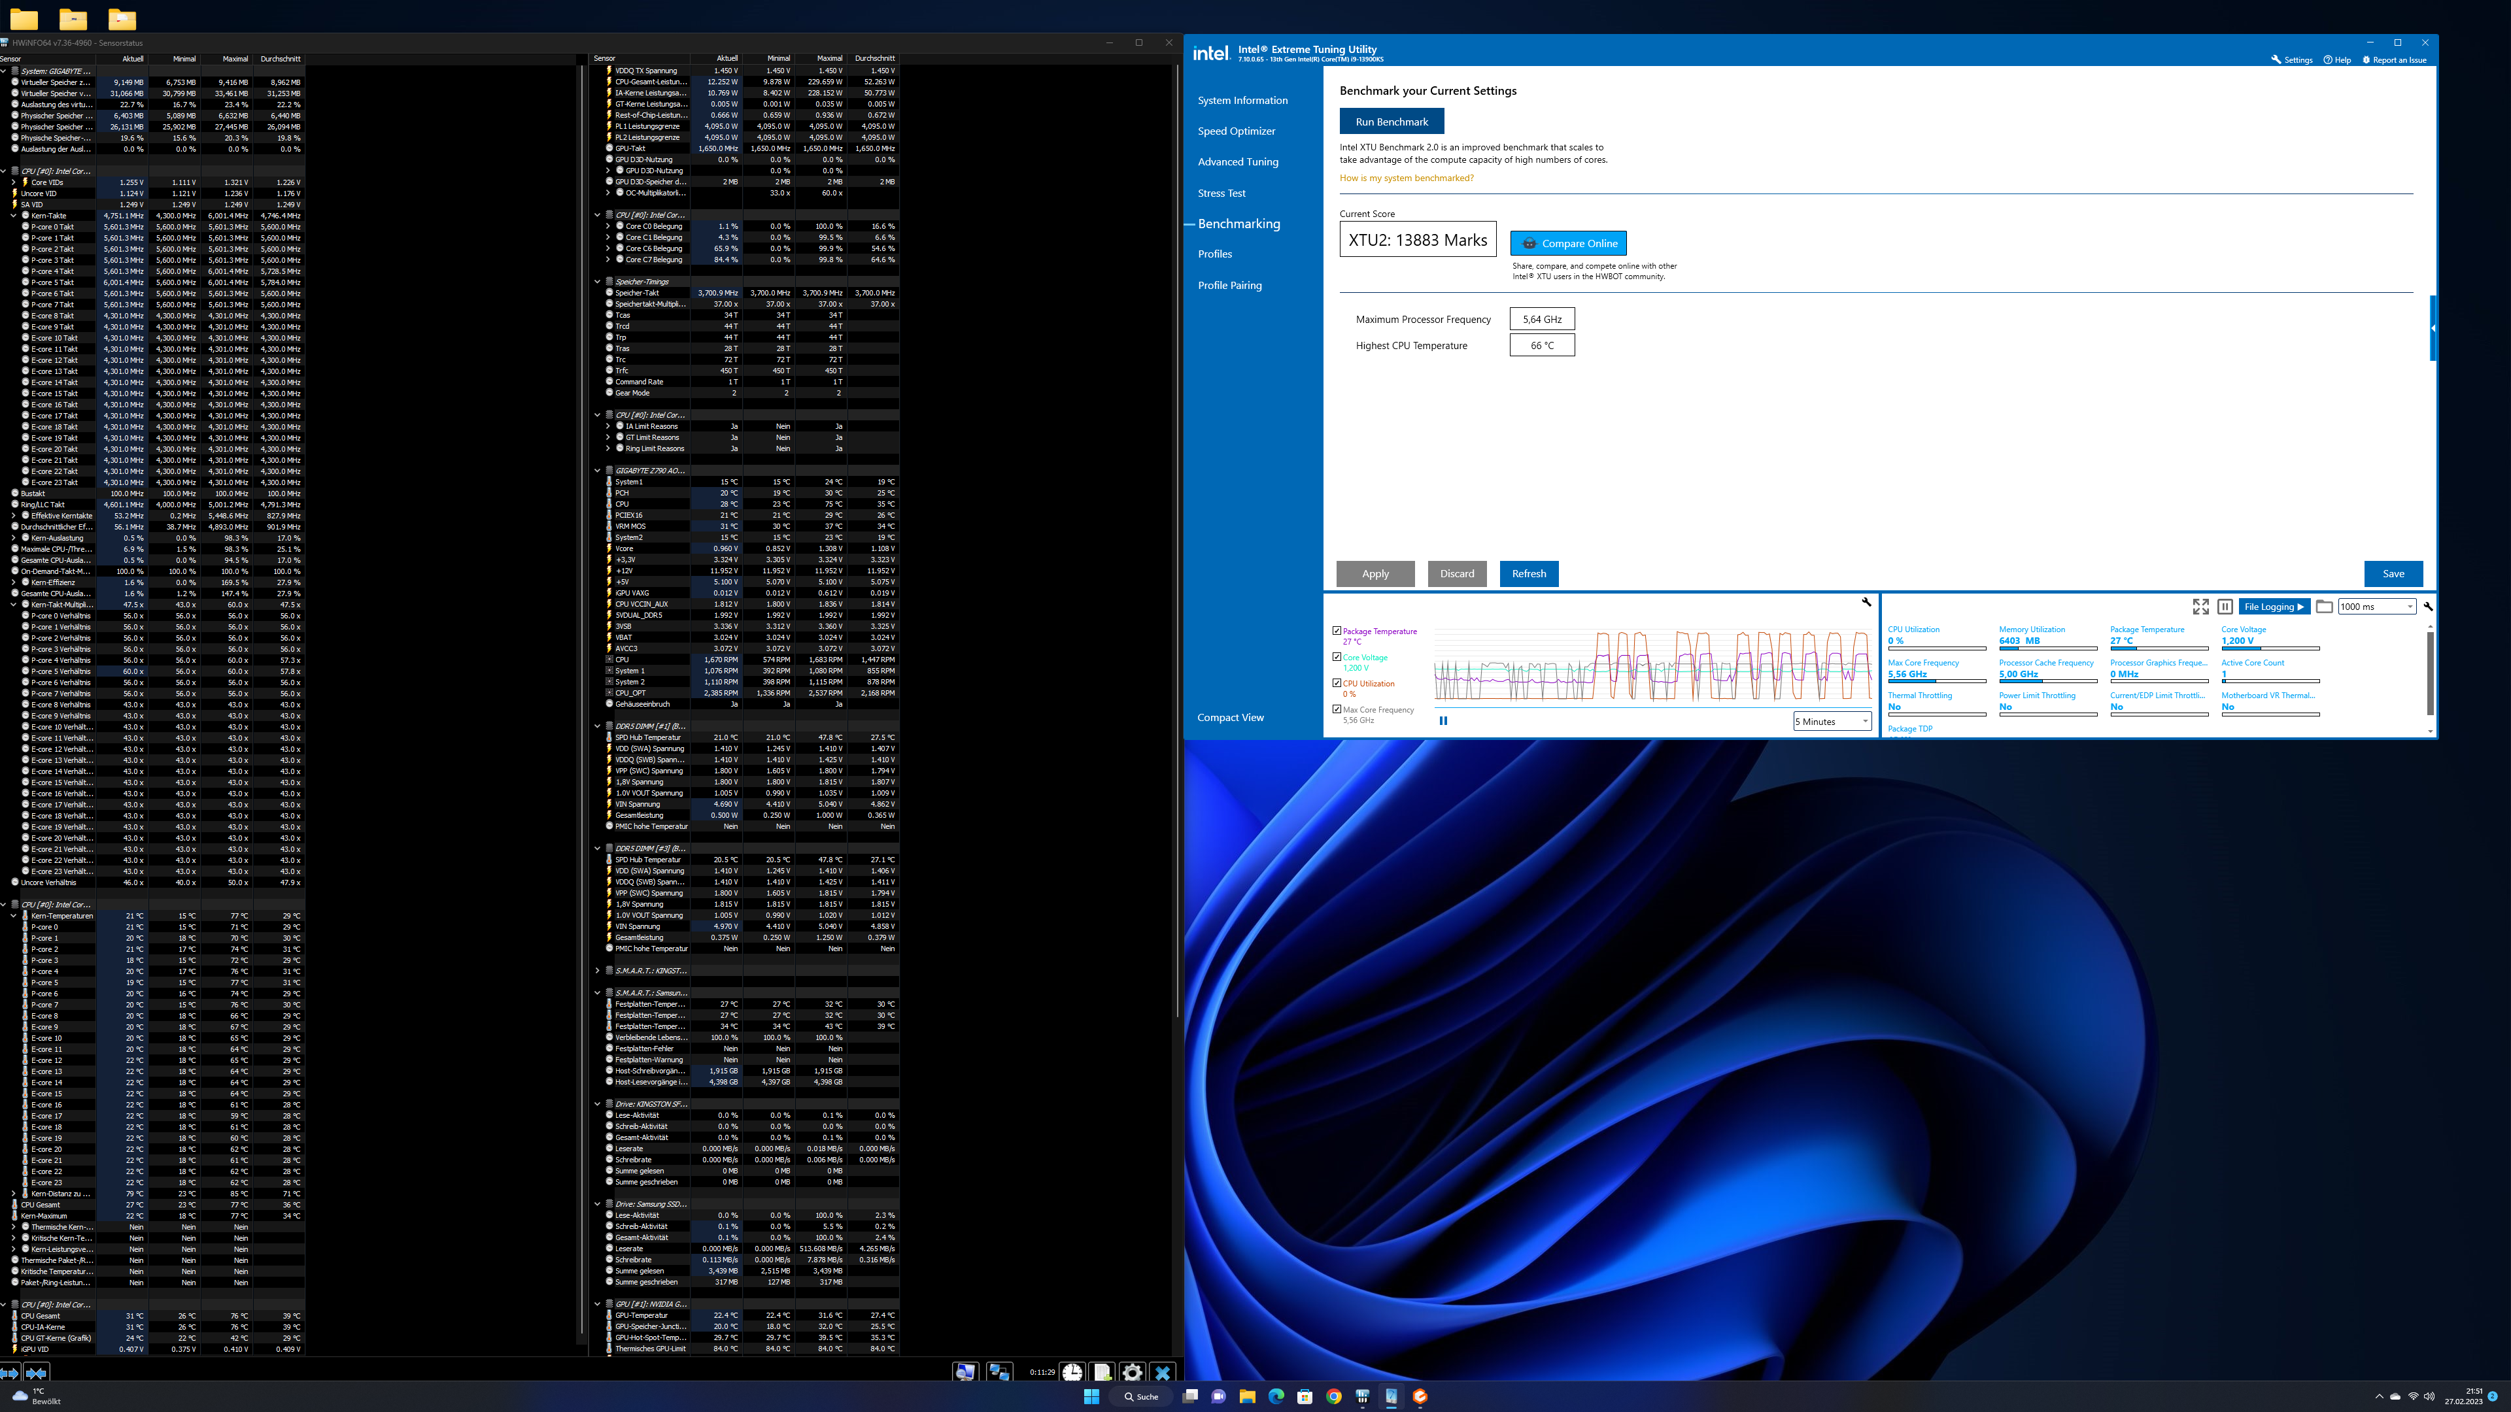Expand the XTU graph to fullscreen

click(x=2201, y=606)
